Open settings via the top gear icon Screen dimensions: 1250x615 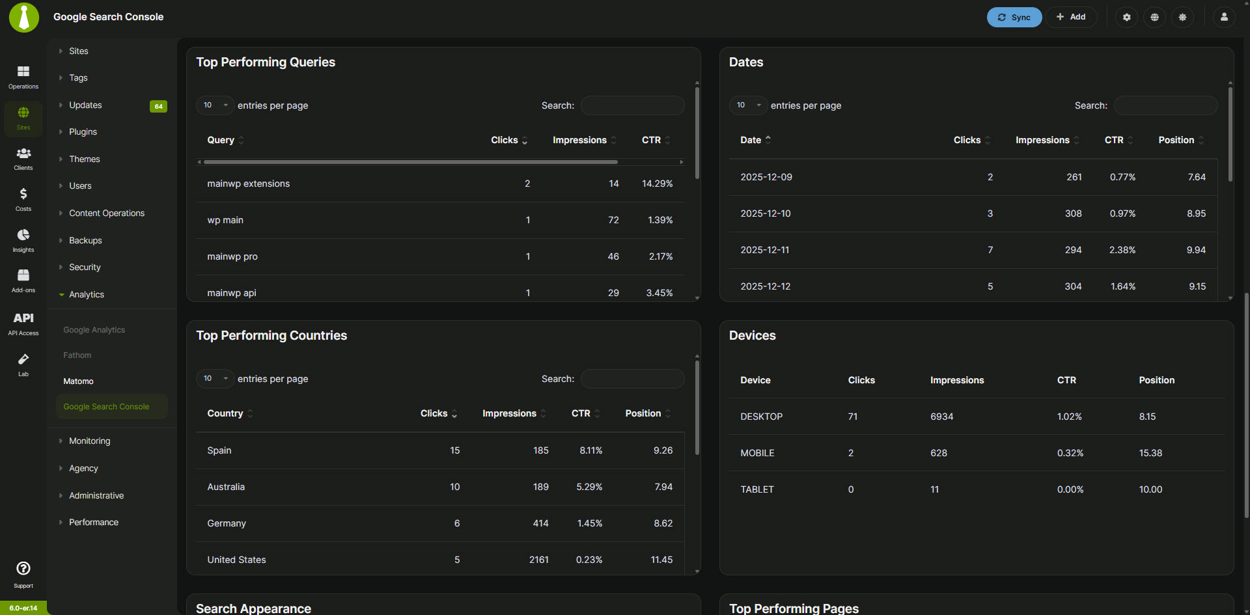pyautogui.click(x=1127, y=17)
